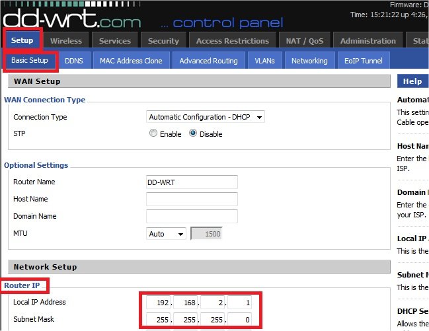Select the EoIP Tunnel sub-tab
This screenshot has width=429, height=331.
pyautogui.click(x=364, y=61)
